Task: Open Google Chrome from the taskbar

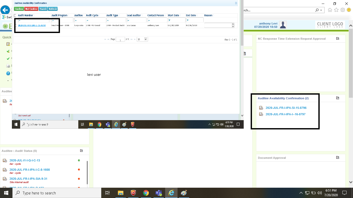Action: 146,193
